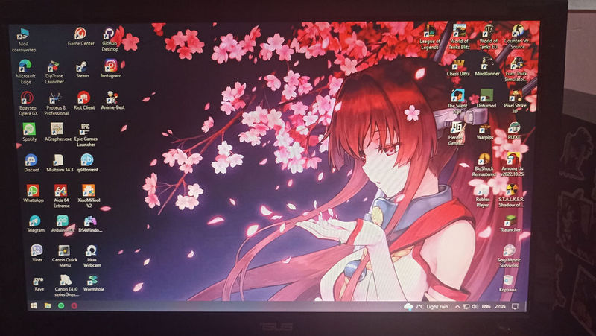Open BioShock Remastered shortcut
The image size is (596, 336).
click(484, 165)
